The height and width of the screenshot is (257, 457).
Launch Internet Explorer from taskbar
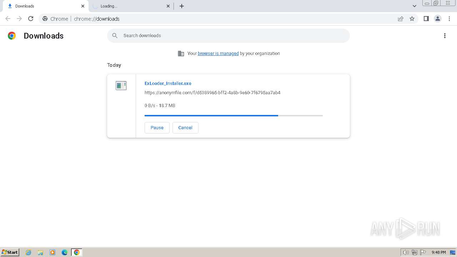29,252
